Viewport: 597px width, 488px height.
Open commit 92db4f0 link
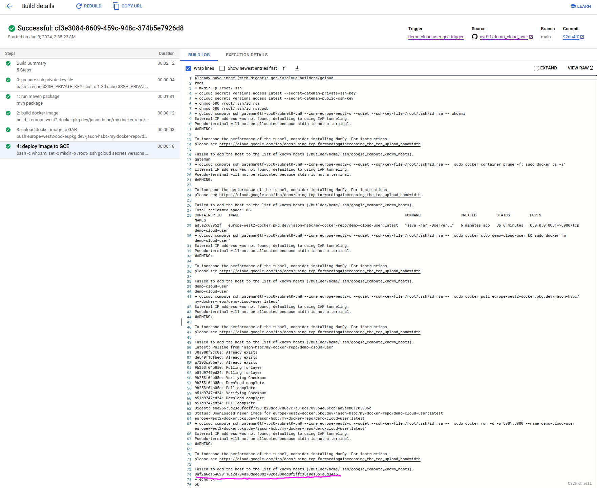[571, 37]
